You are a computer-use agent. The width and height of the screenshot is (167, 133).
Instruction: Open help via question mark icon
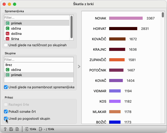point(5,129)
